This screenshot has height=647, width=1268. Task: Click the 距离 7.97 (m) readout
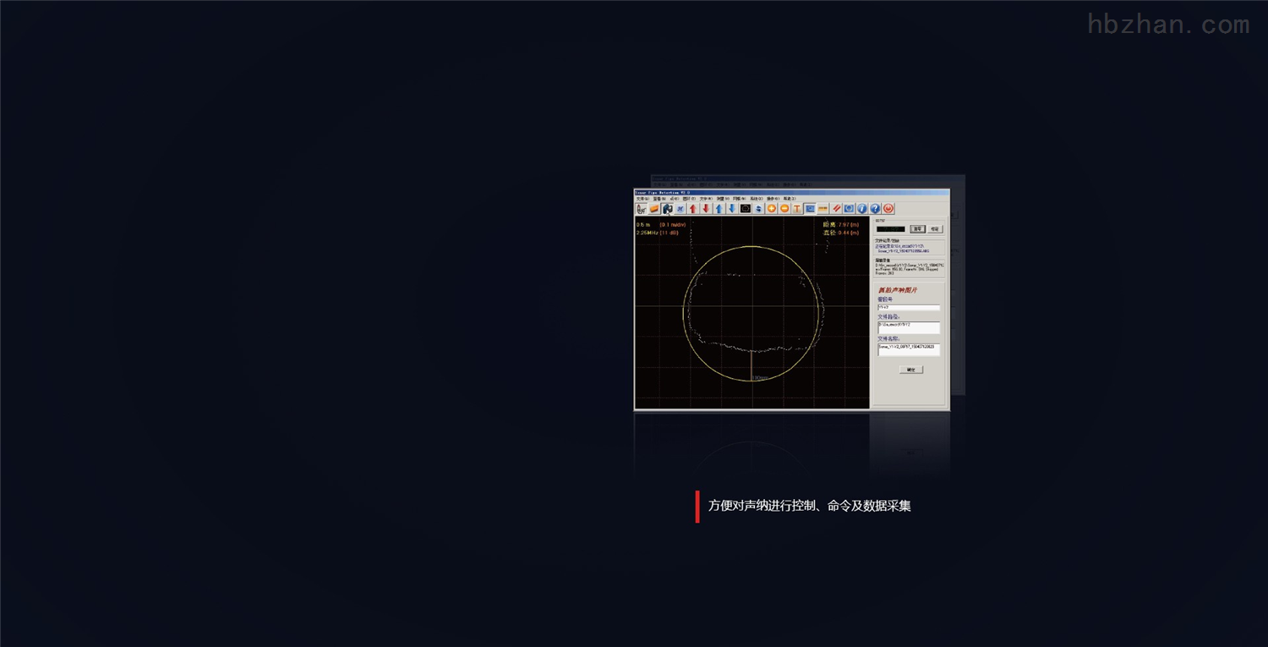click(841, 225)
